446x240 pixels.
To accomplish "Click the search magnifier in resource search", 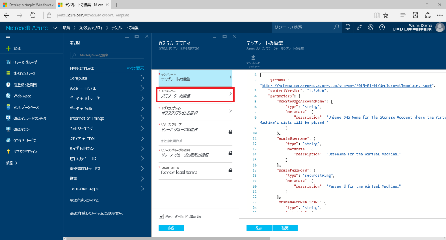I will 336,27.
